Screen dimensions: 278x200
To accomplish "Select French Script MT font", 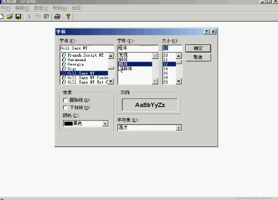I will coord(84,55).
